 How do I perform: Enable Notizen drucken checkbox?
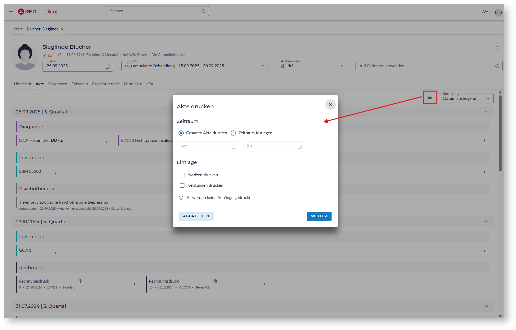(x=182, y=175)
